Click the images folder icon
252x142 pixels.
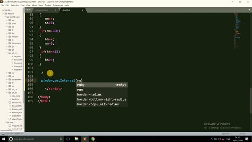tap(10, 37)
